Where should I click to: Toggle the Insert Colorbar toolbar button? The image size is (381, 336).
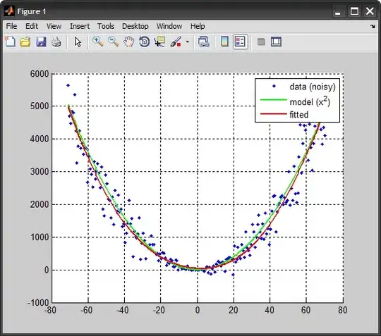pyautogui.click(x=225, y=42)
